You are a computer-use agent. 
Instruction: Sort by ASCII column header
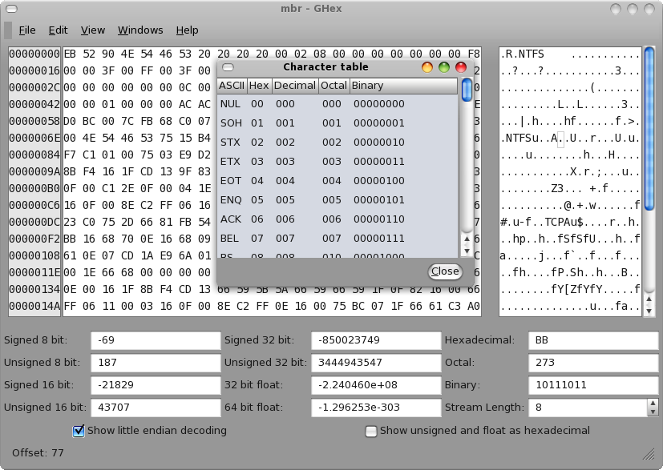(x=232, y=86)
